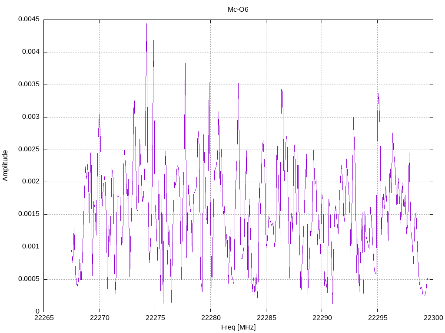This screenshot has height=333, width=445.
Task: Click the x-axis tick label 22270
Action: 100,318
